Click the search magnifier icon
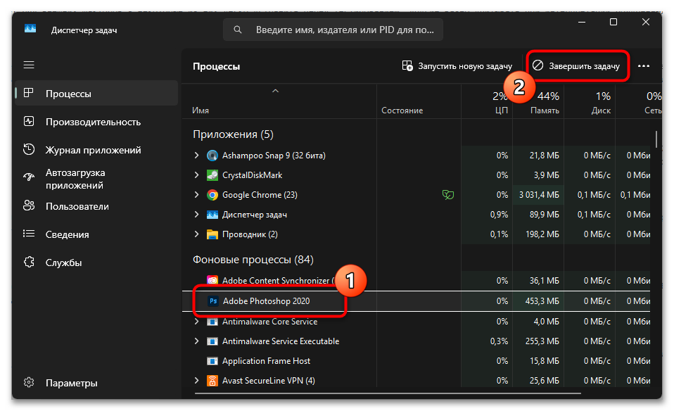The width and height of the screenshot is (674, 411). click(237, 30)
